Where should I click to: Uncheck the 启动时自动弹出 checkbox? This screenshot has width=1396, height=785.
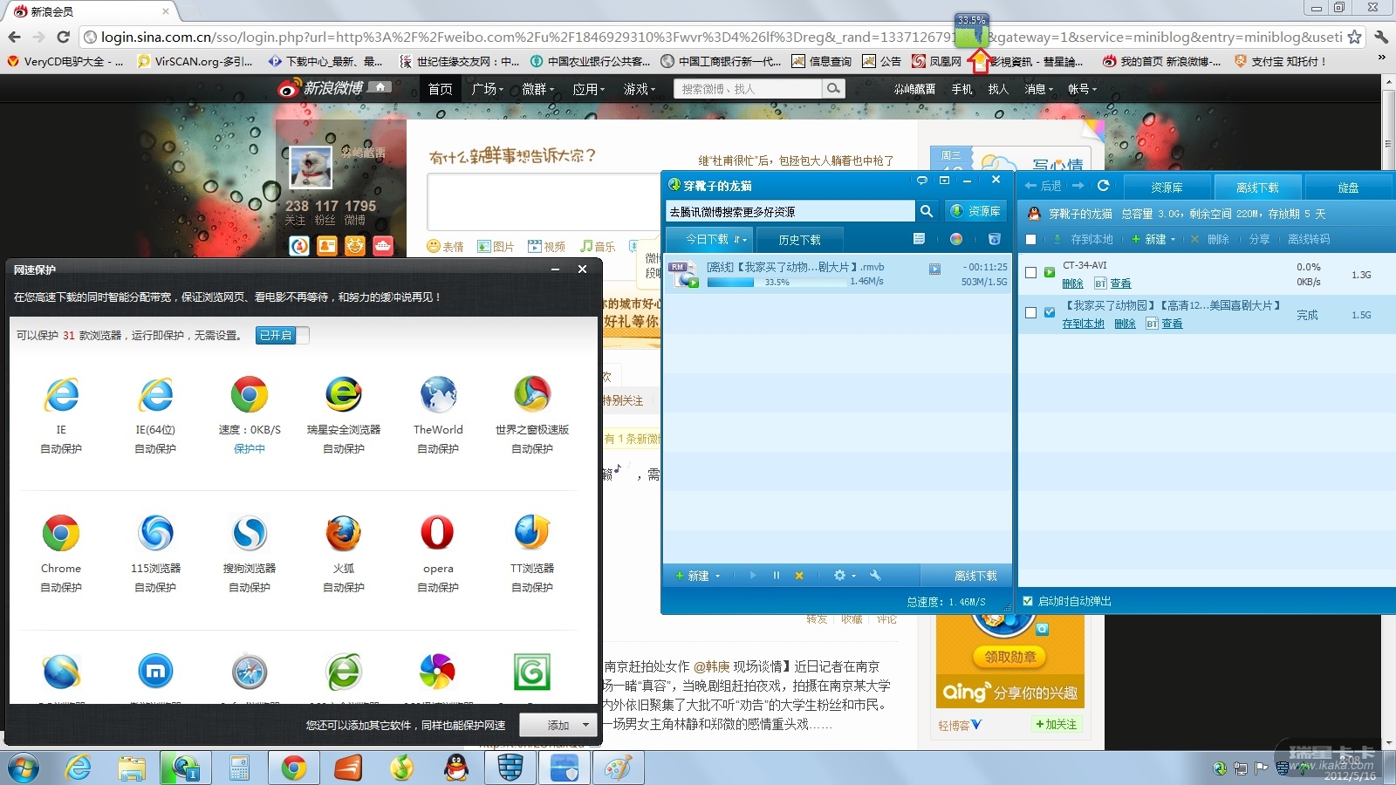coord(1028,601)
